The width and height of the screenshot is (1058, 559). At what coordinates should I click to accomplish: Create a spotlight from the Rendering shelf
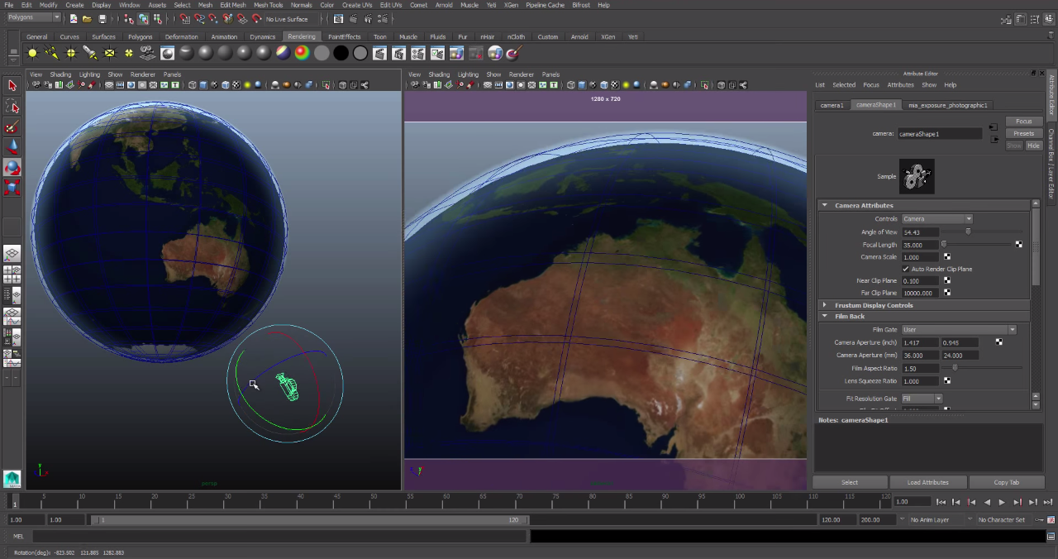pos(90,53)
